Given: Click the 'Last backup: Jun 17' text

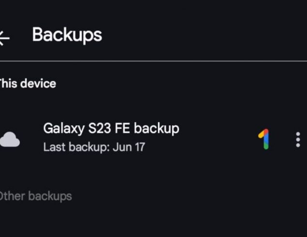Looking at the screenshot, I should click(x=94, y=147).
